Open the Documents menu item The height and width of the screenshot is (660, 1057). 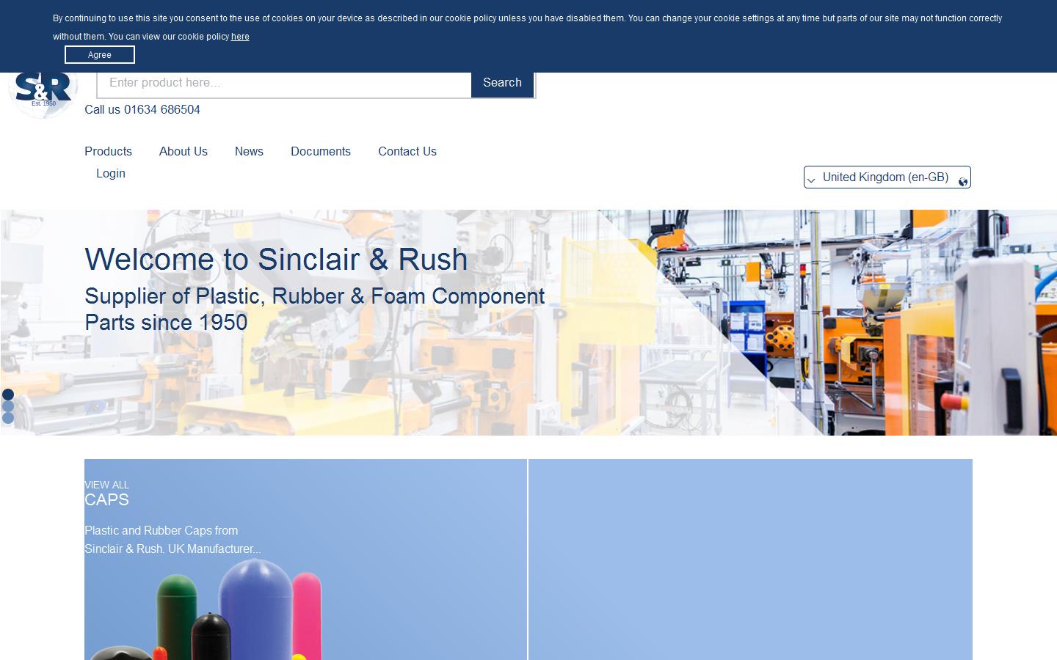(321, 151)
